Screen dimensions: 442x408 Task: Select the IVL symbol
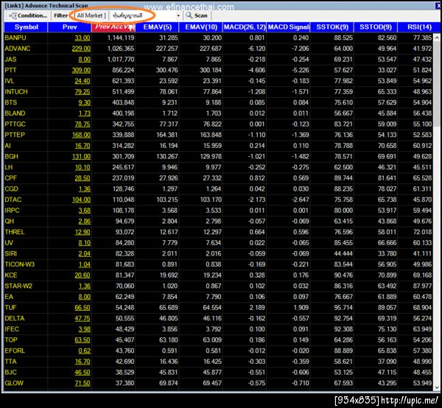10,81
